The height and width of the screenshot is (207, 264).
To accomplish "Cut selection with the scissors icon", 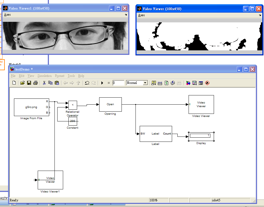I will click(x=44, y=83).
